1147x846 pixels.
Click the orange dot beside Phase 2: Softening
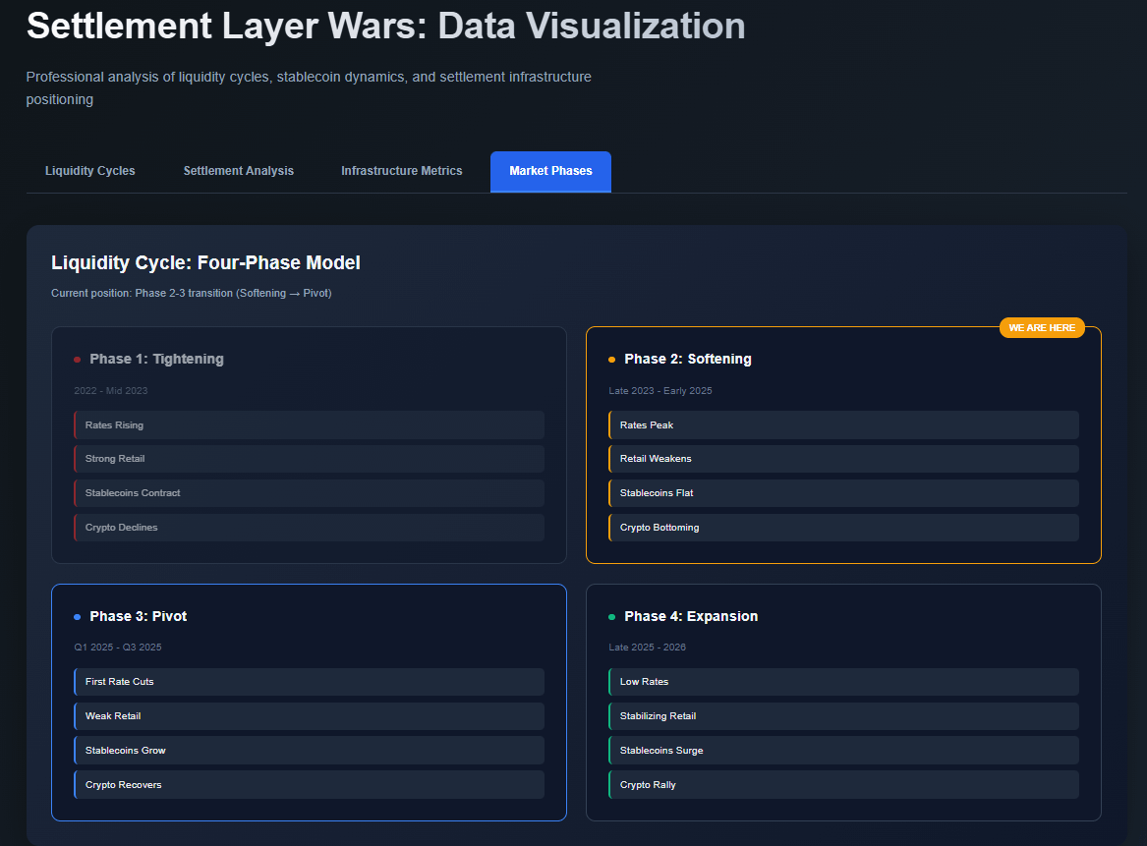pyautogui.click(x=611, y=360)
